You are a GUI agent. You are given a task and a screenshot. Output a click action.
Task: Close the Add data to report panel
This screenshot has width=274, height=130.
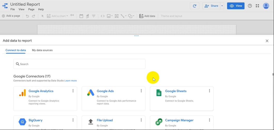pyautogui.click(x=267, y=41)
